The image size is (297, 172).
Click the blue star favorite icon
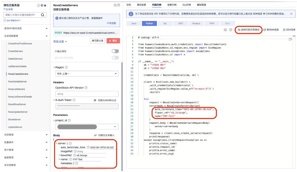click(45, 5)
